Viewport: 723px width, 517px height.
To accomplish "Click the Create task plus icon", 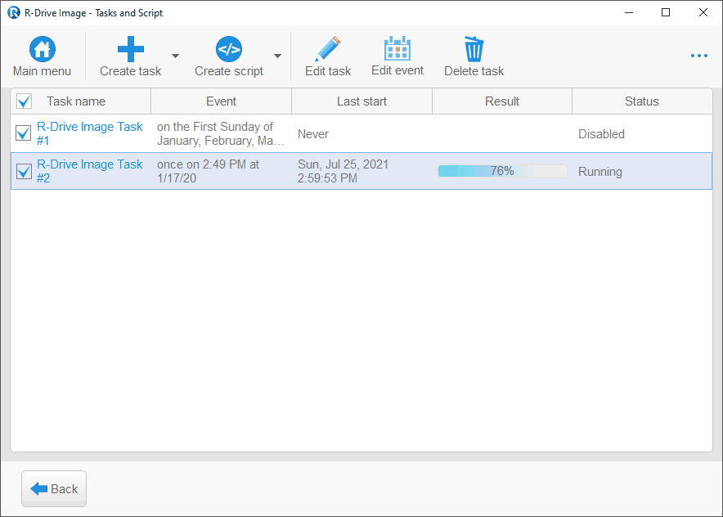I will point(131,50).
